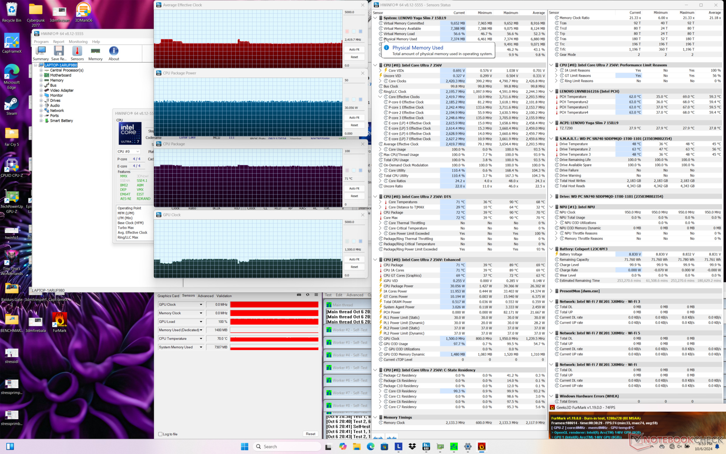Viewport: 726px width, 454px height.
Task: Click the Save Report floppy icon
Action: click(59, 53)
